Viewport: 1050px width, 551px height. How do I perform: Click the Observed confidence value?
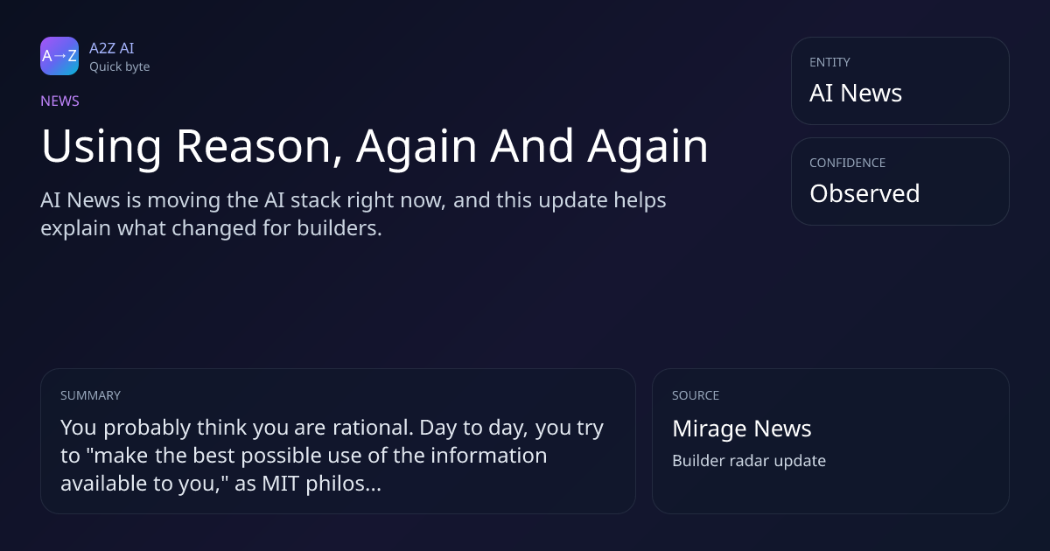coord(864,193)
